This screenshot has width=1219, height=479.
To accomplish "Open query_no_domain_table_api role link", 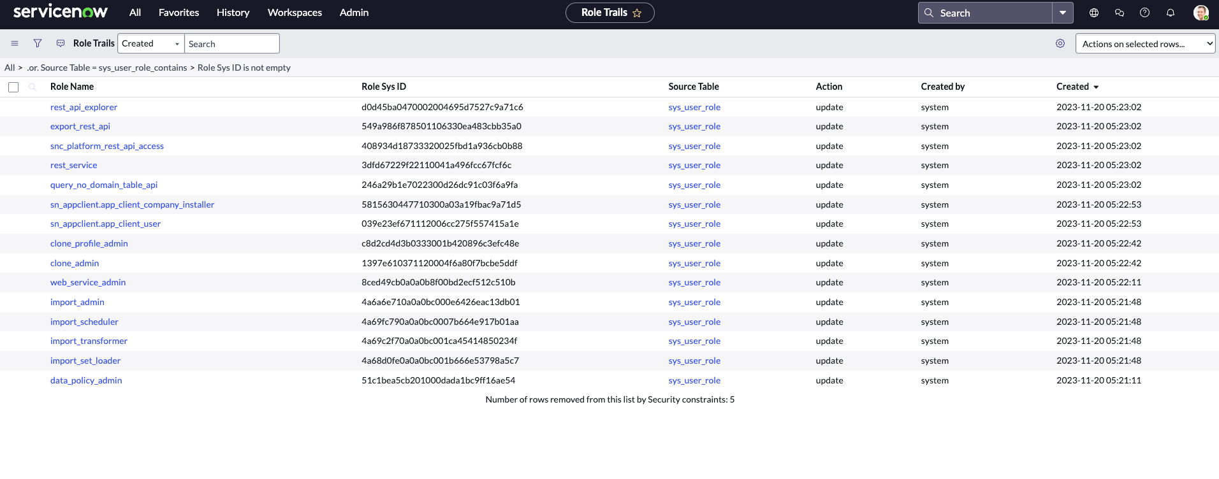I will click(x=104, y=185).
